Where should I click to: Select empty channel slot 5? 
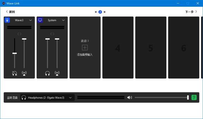pyautogui.click(x=151, y=47)
